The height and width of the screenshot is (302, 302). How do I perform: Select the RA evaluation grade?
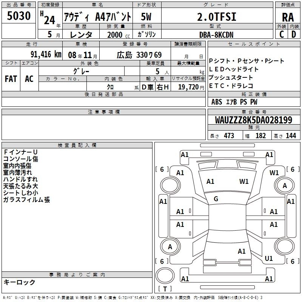[x=287, y=17]
